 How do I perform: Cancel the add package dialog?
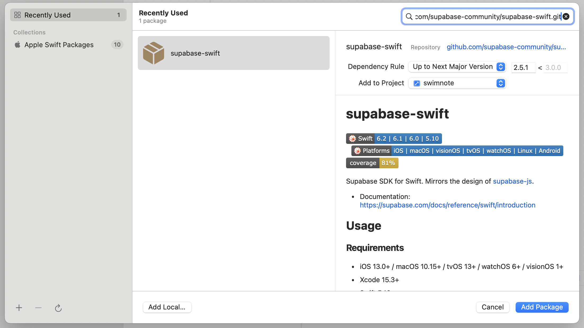point(493,307)
